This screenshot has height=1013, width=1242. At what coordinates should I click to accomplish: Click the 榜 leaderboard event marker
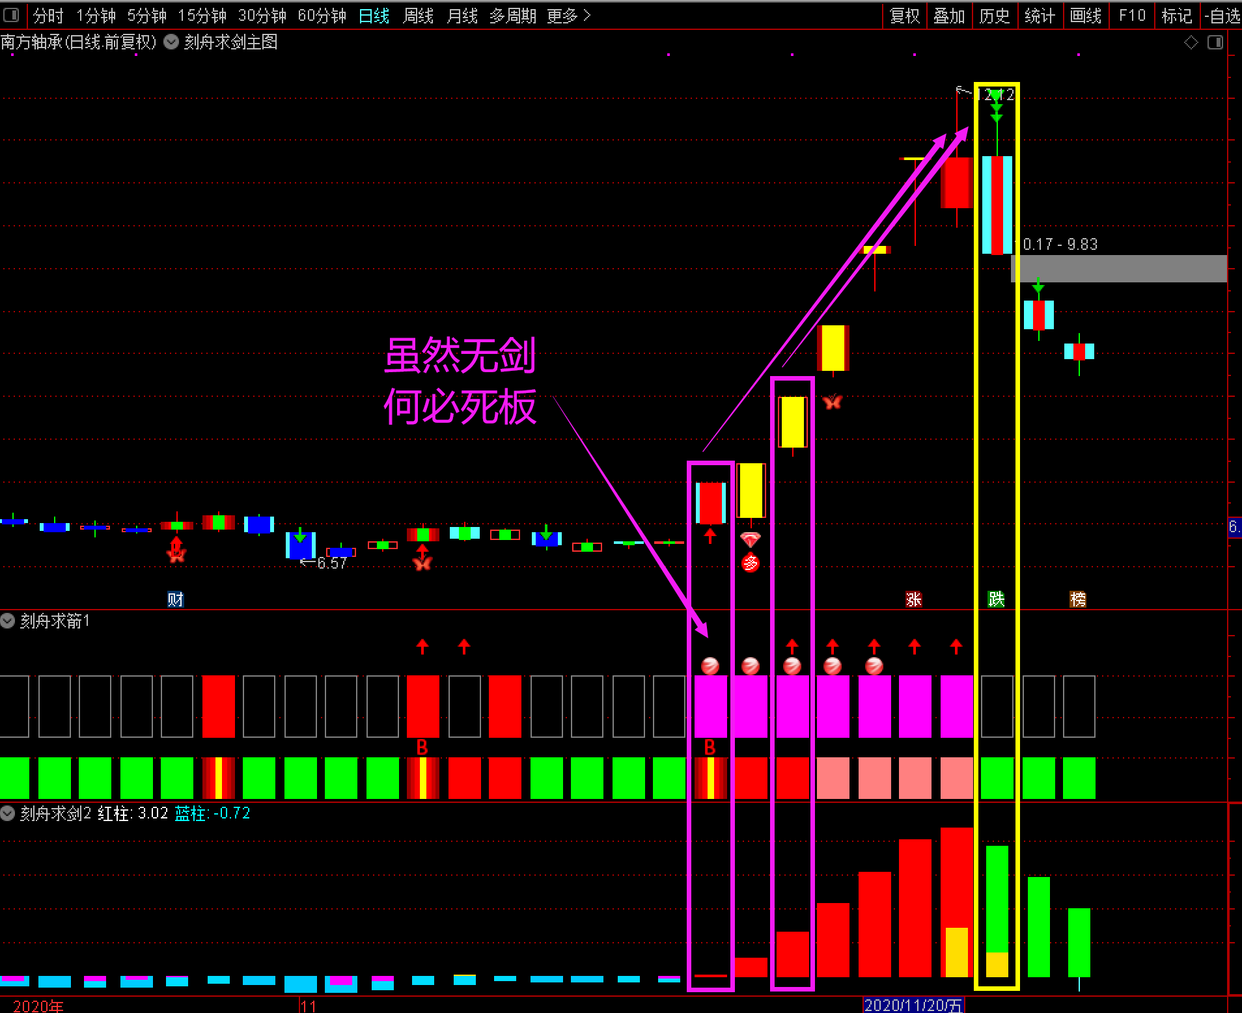click(x=1078, y=599)
